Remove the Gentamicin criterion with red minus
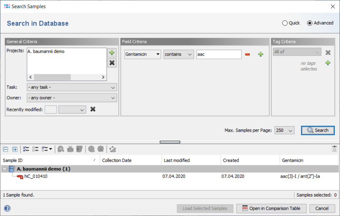Image resolution: width=340 pixels, height=216 pixels. (x=248, y=54)
